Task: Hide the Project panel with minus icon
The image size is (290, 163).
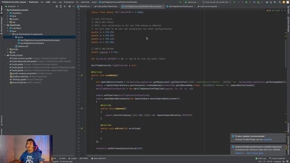Action: click(x=73, y=6)
